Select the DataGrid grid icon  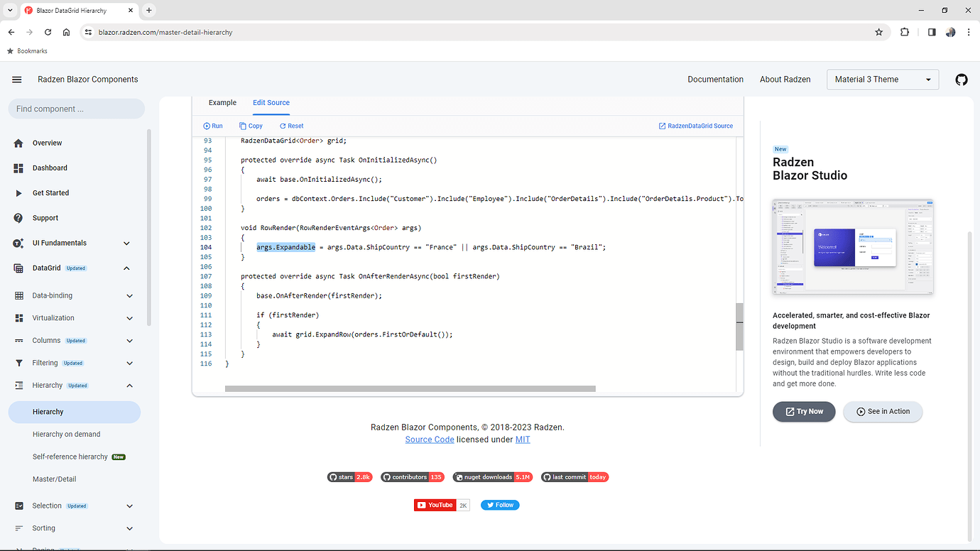[20, 268]
